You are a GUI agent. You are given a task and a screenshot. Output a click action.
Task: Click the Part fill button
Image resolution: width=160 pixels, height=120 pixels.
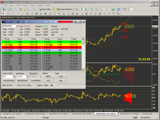[x=61, y=81]
